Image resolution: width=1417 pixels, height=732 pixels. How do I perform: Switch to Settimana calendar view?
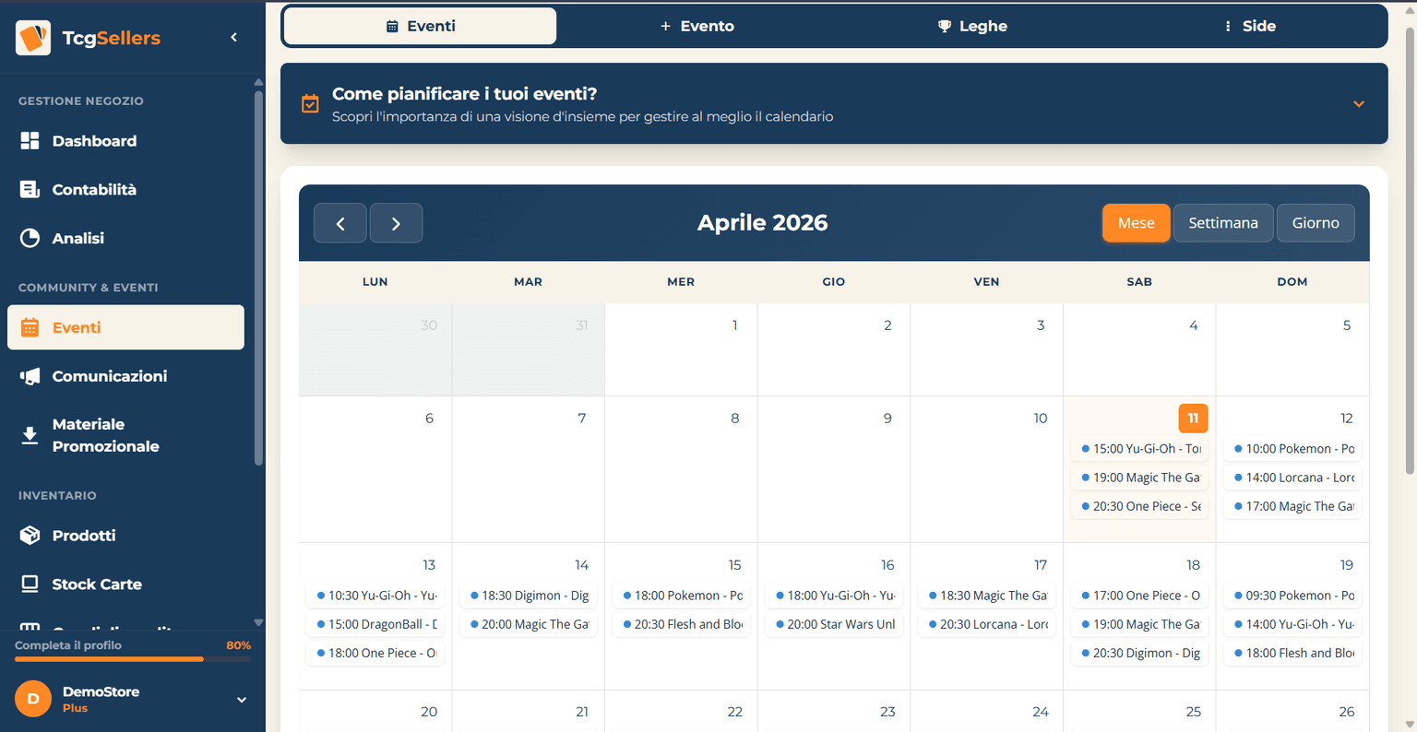pos(1222,223)
